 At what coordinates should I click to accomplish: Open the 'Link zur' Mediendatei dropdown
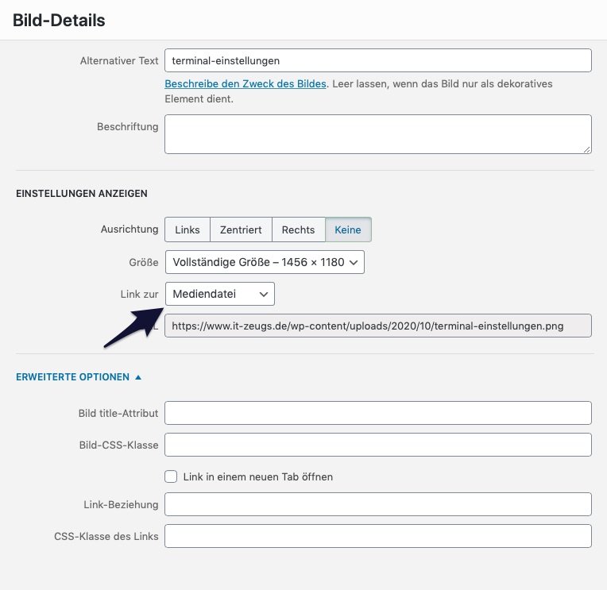tap(220, 294)
